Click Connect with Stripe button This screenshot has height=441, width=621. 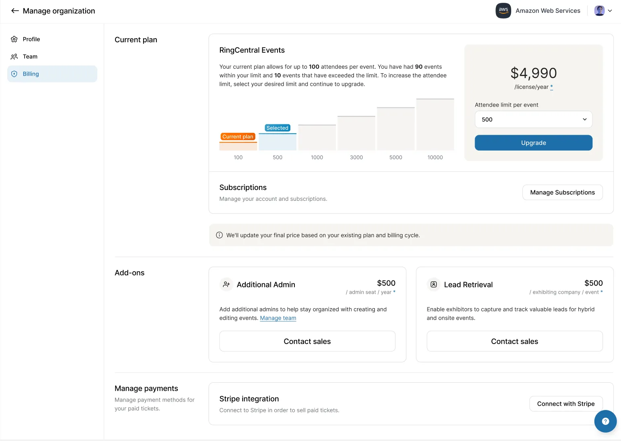coord(565,404)
